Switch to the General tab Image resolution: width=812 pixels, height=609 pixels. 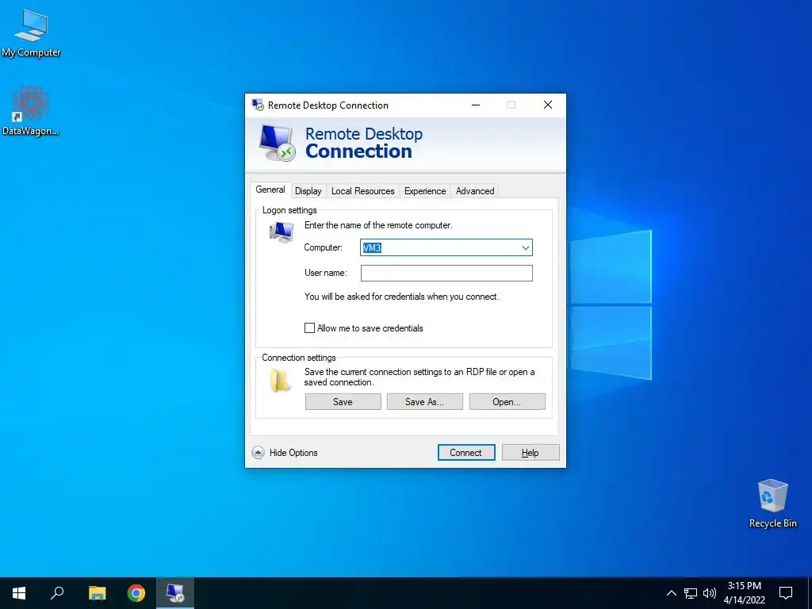pyautogui.click(x=270, y=190)
